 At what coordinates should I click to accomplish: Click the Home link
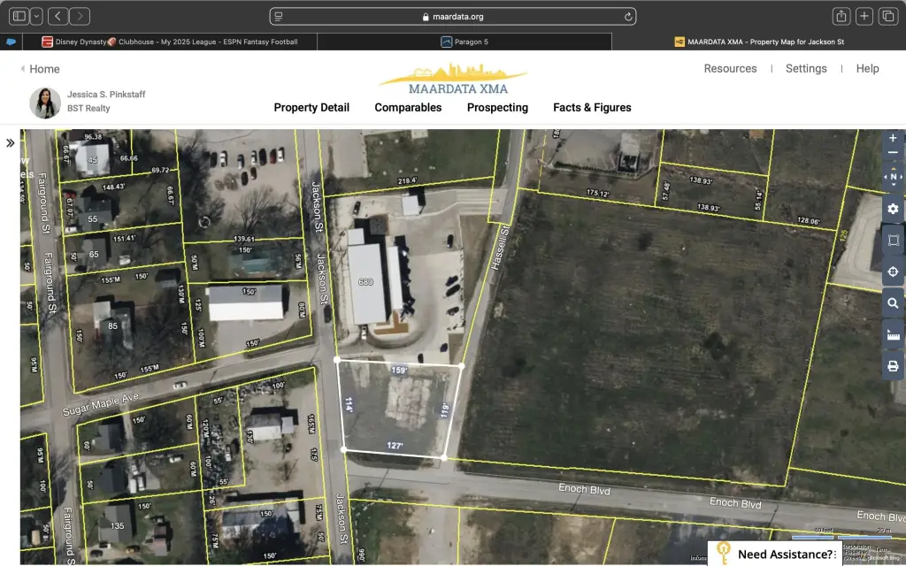tap(41, 69)
